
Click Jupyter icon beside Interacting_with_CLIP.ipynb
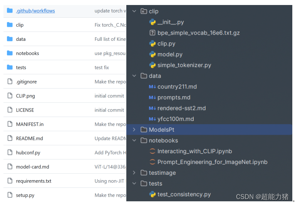pyautogui.click(x=153, y=151)
